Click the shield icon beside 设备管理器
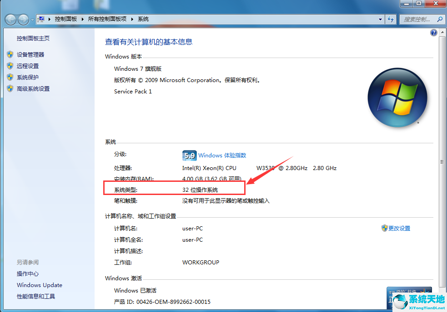The image size is (447, 312). tap(10, 54)
